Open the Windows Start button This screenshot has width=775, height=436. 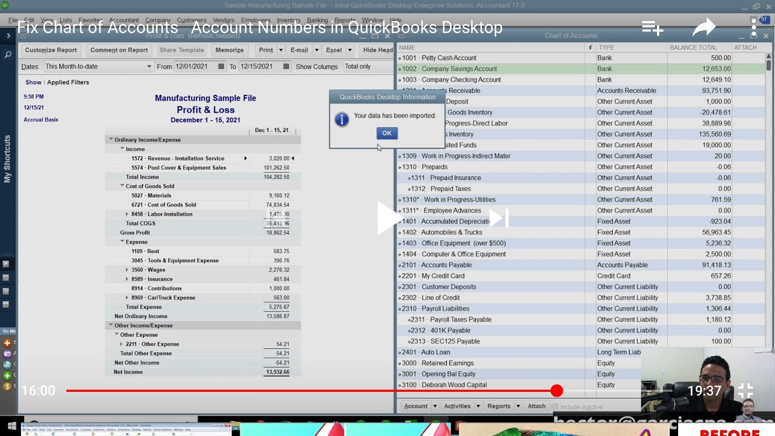(12, 426)
